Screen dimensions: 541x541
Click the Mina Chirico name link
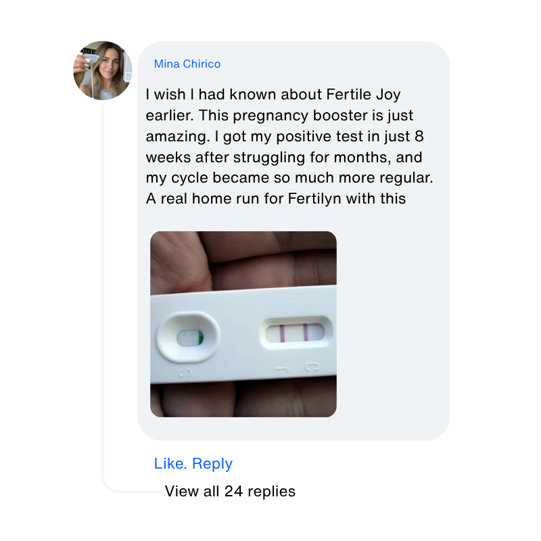pyautogui.click(x=187, y=64)
